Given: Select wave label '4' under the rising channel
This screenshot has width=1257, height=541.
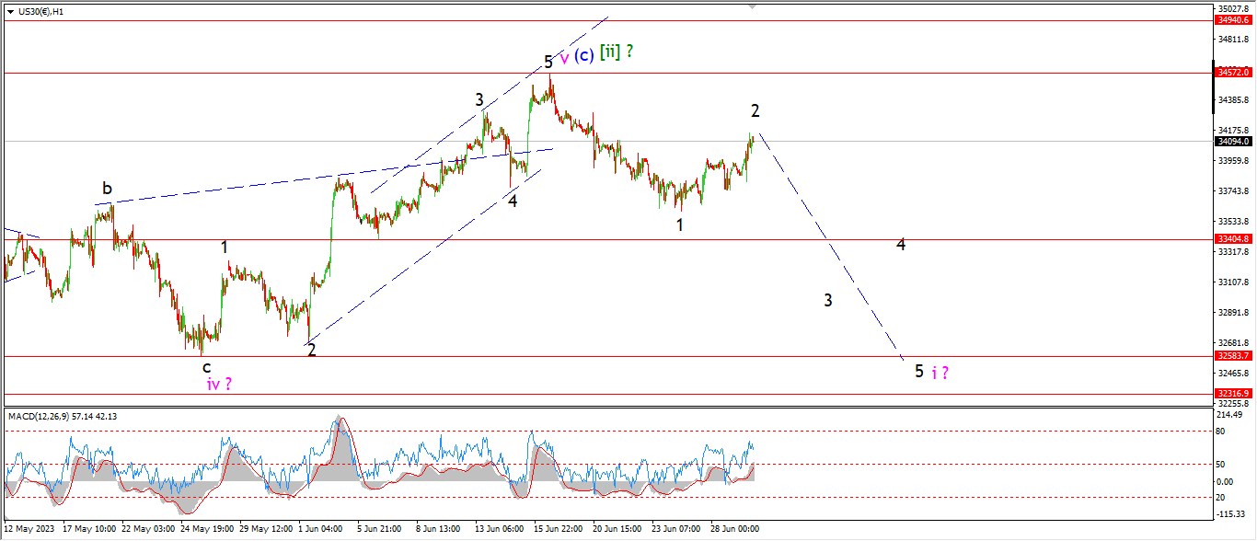Looking at the screenshot, I should coord(513,201).
